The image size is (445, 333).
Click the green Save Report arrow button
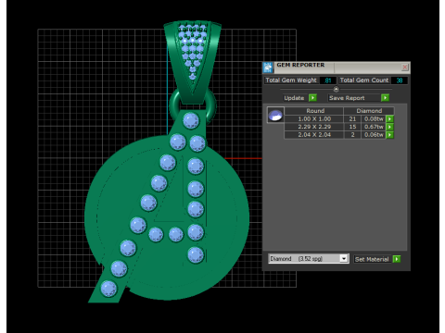tap(385, 98)
